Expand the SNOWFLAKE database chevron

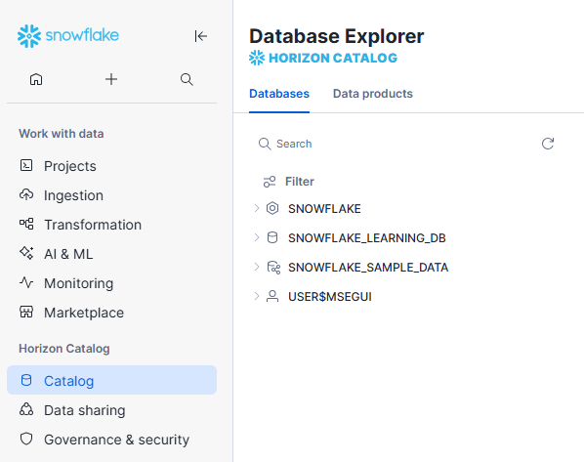[x=256, y=208]
